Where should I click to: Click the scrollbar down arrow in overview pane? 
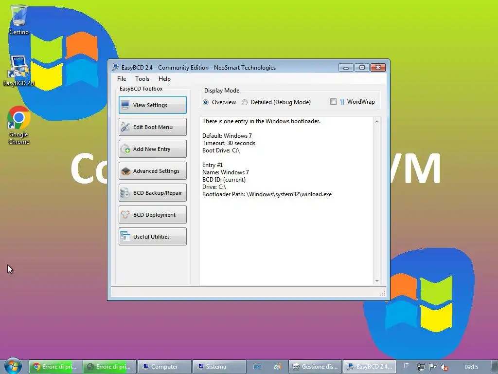[377, 281]
